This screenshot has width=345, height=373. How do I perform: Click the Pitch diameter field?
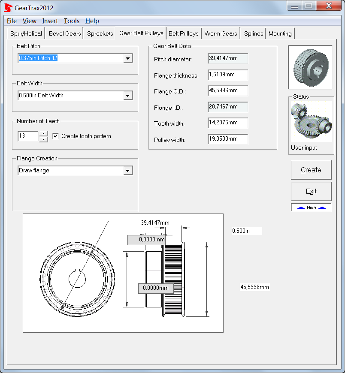point(228,58)
